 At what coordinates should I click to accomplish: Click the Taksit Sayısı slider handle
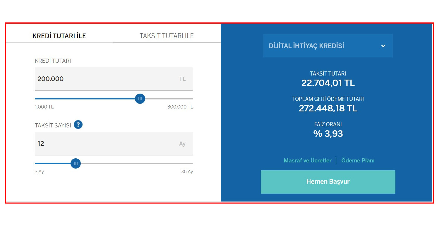tap(76, 164)
